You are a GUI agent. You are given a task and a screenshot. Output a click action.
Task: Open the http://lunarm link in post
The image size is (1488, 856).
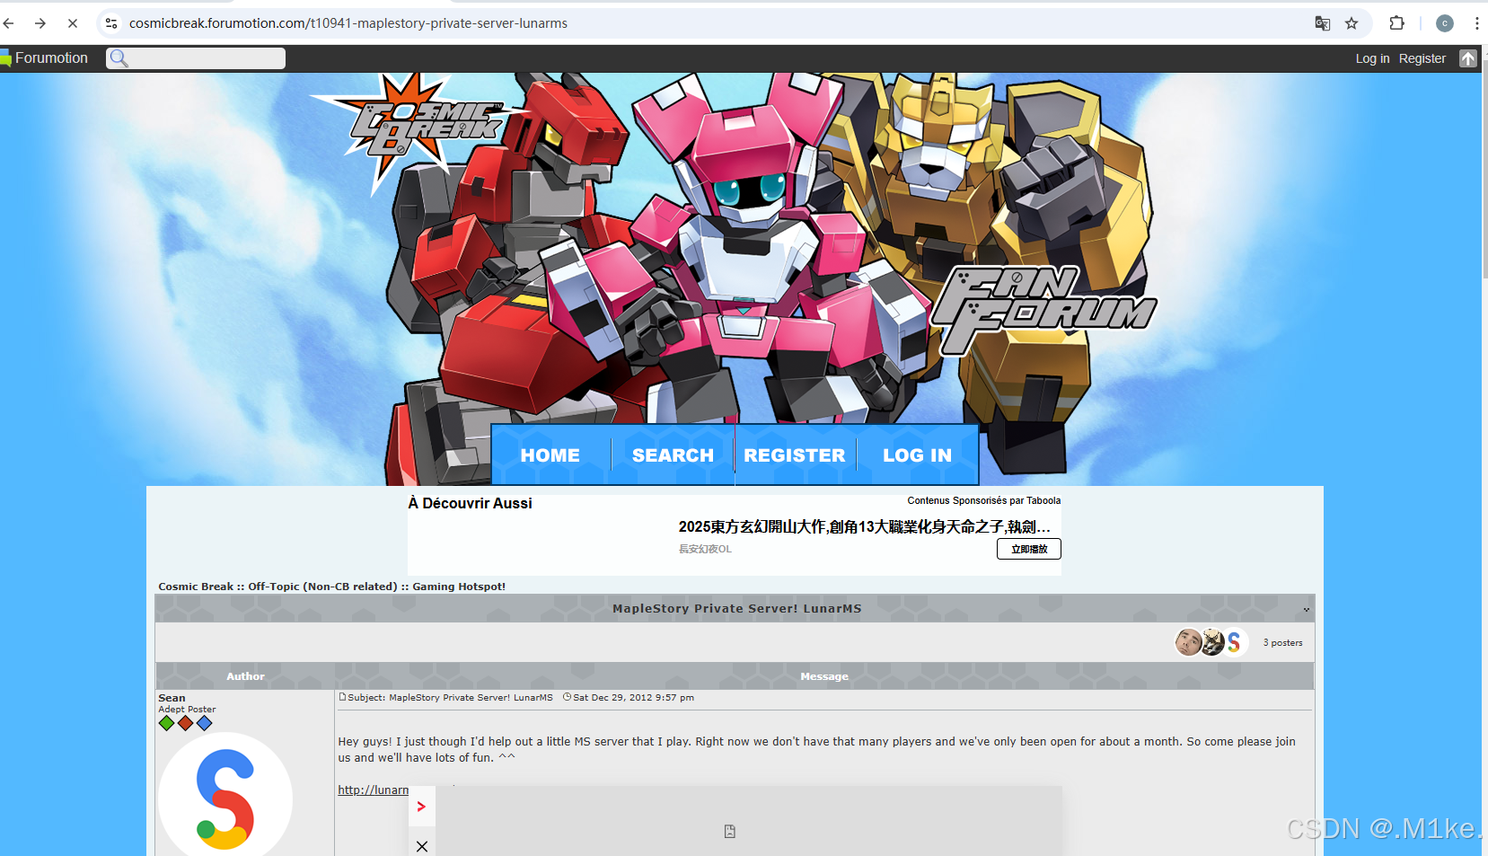(x=373, y=790)
